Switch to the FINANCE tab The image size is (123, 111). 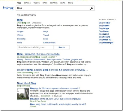[x=54, y=3]
